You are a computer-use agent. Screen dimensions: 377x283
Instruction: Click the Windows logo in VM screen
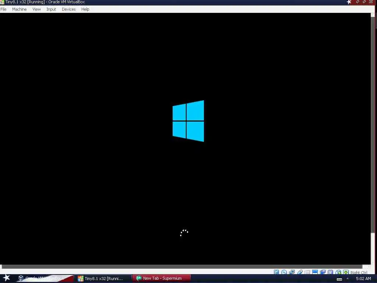188,121
